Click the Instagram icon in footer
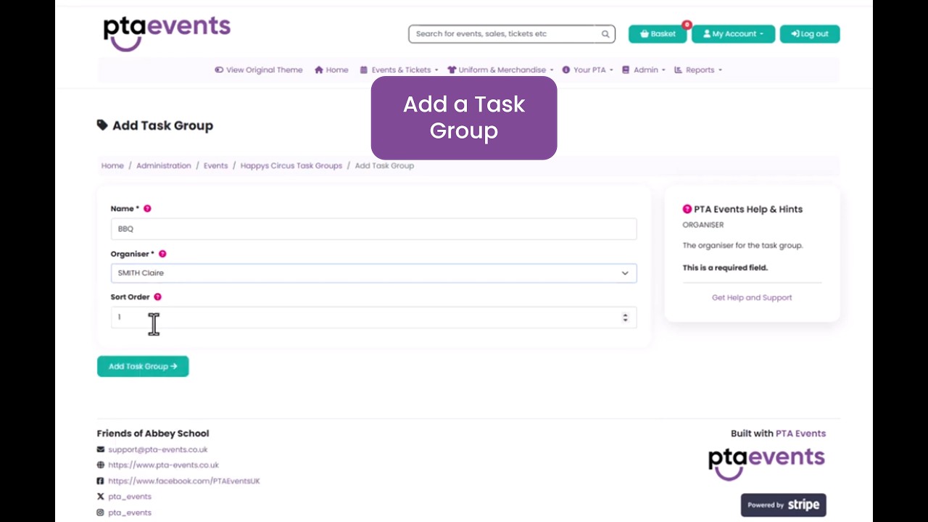The width and height of the screenshot is (928, 522). (101, 513)
